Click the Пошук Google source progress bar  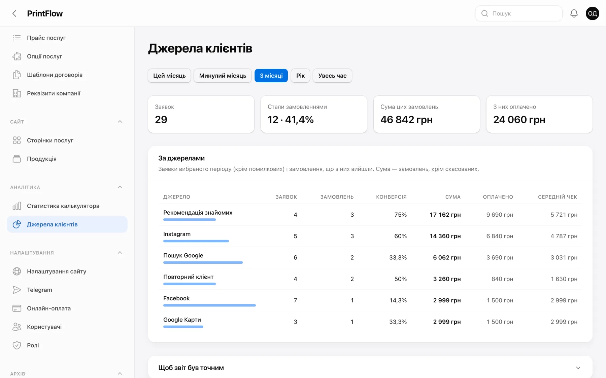203,263
